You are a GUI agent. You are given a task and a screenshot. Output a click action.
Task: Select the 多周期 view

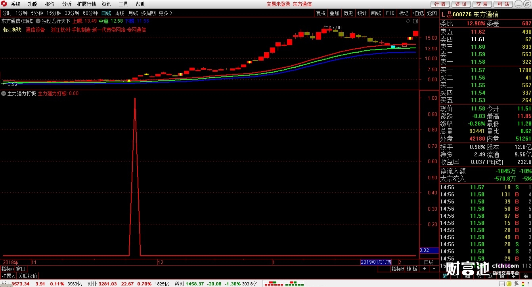(149, 13)
